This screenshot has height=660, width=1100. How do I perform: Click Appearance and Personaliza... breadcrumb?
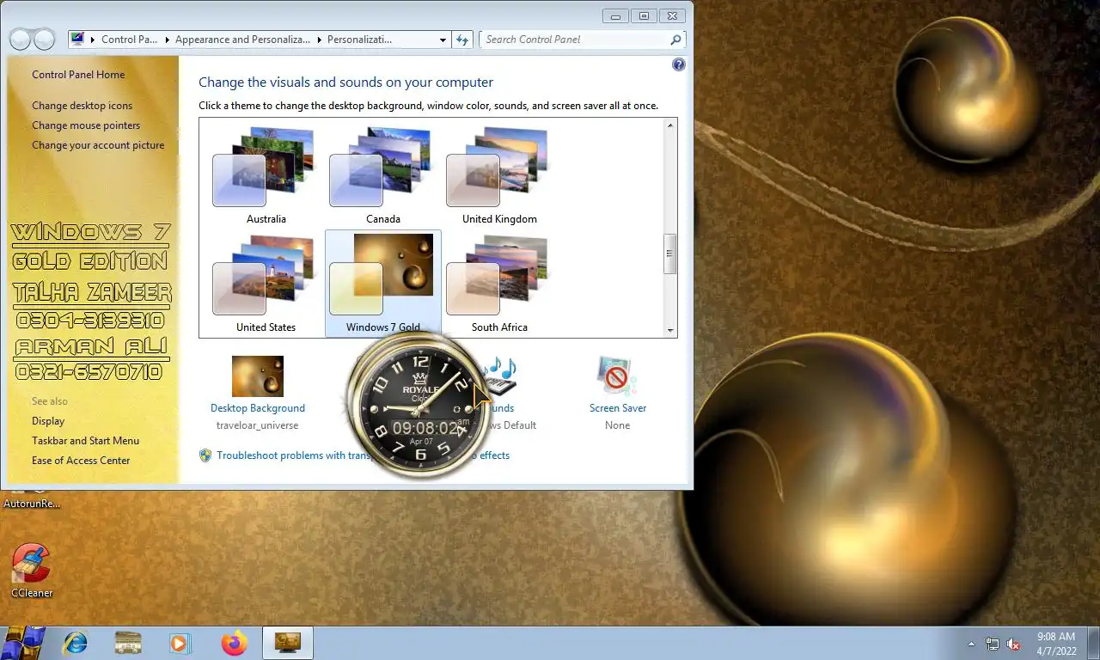(243, 40)
